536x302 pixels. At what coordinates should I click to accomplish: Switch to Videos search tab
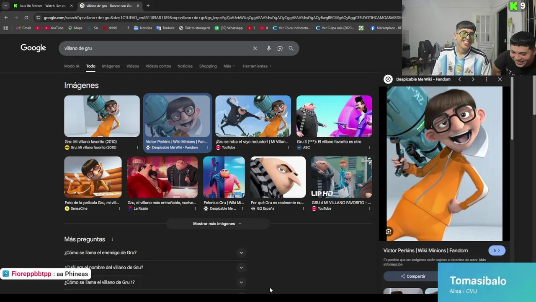[133, 66]
